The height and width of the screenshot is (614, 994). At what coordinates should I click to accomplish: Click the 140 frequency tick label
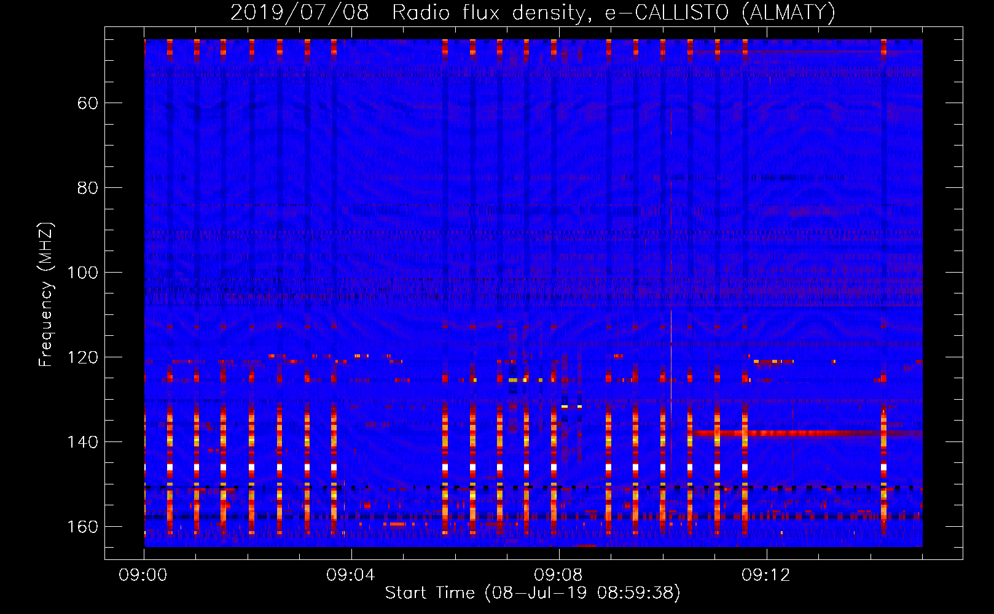82,442
